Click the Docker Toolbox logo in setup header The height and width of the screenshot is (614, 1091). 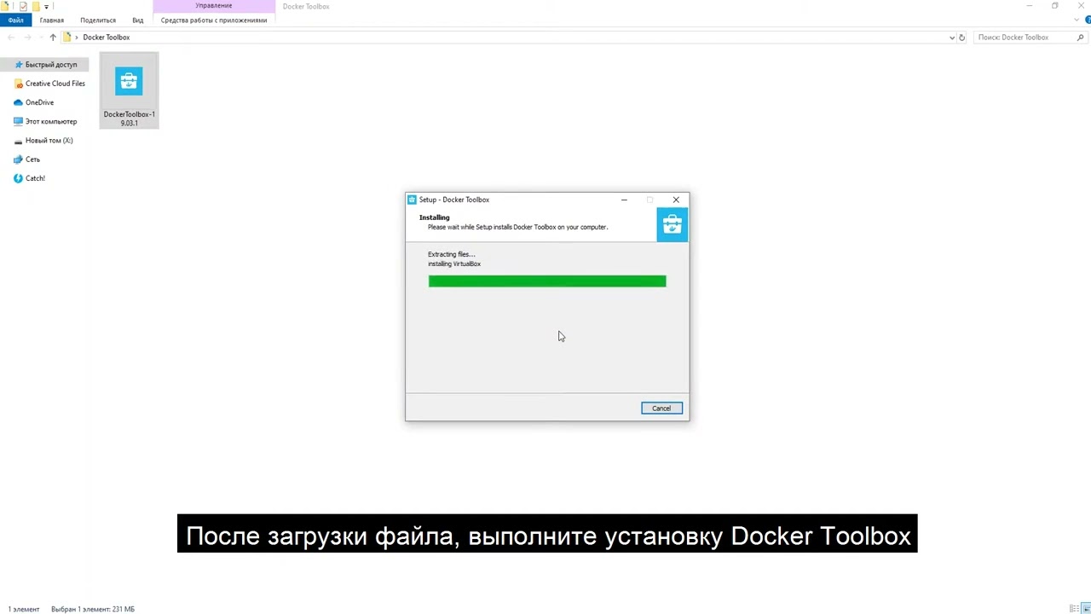(672, 224)
